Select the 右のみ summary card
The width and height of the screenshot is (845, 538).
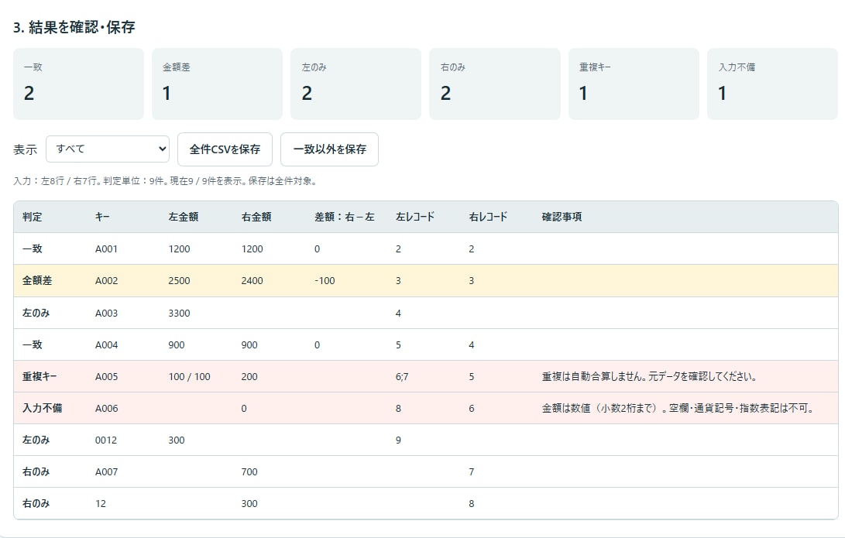(495, 84)
